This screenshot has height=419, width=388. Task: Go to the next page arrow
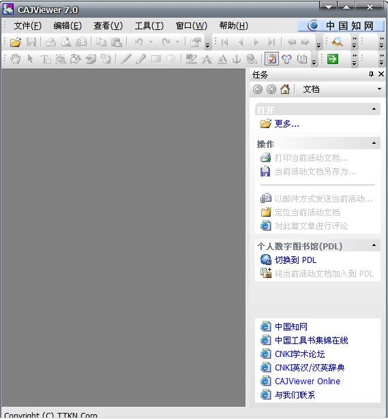pos(256,42)
